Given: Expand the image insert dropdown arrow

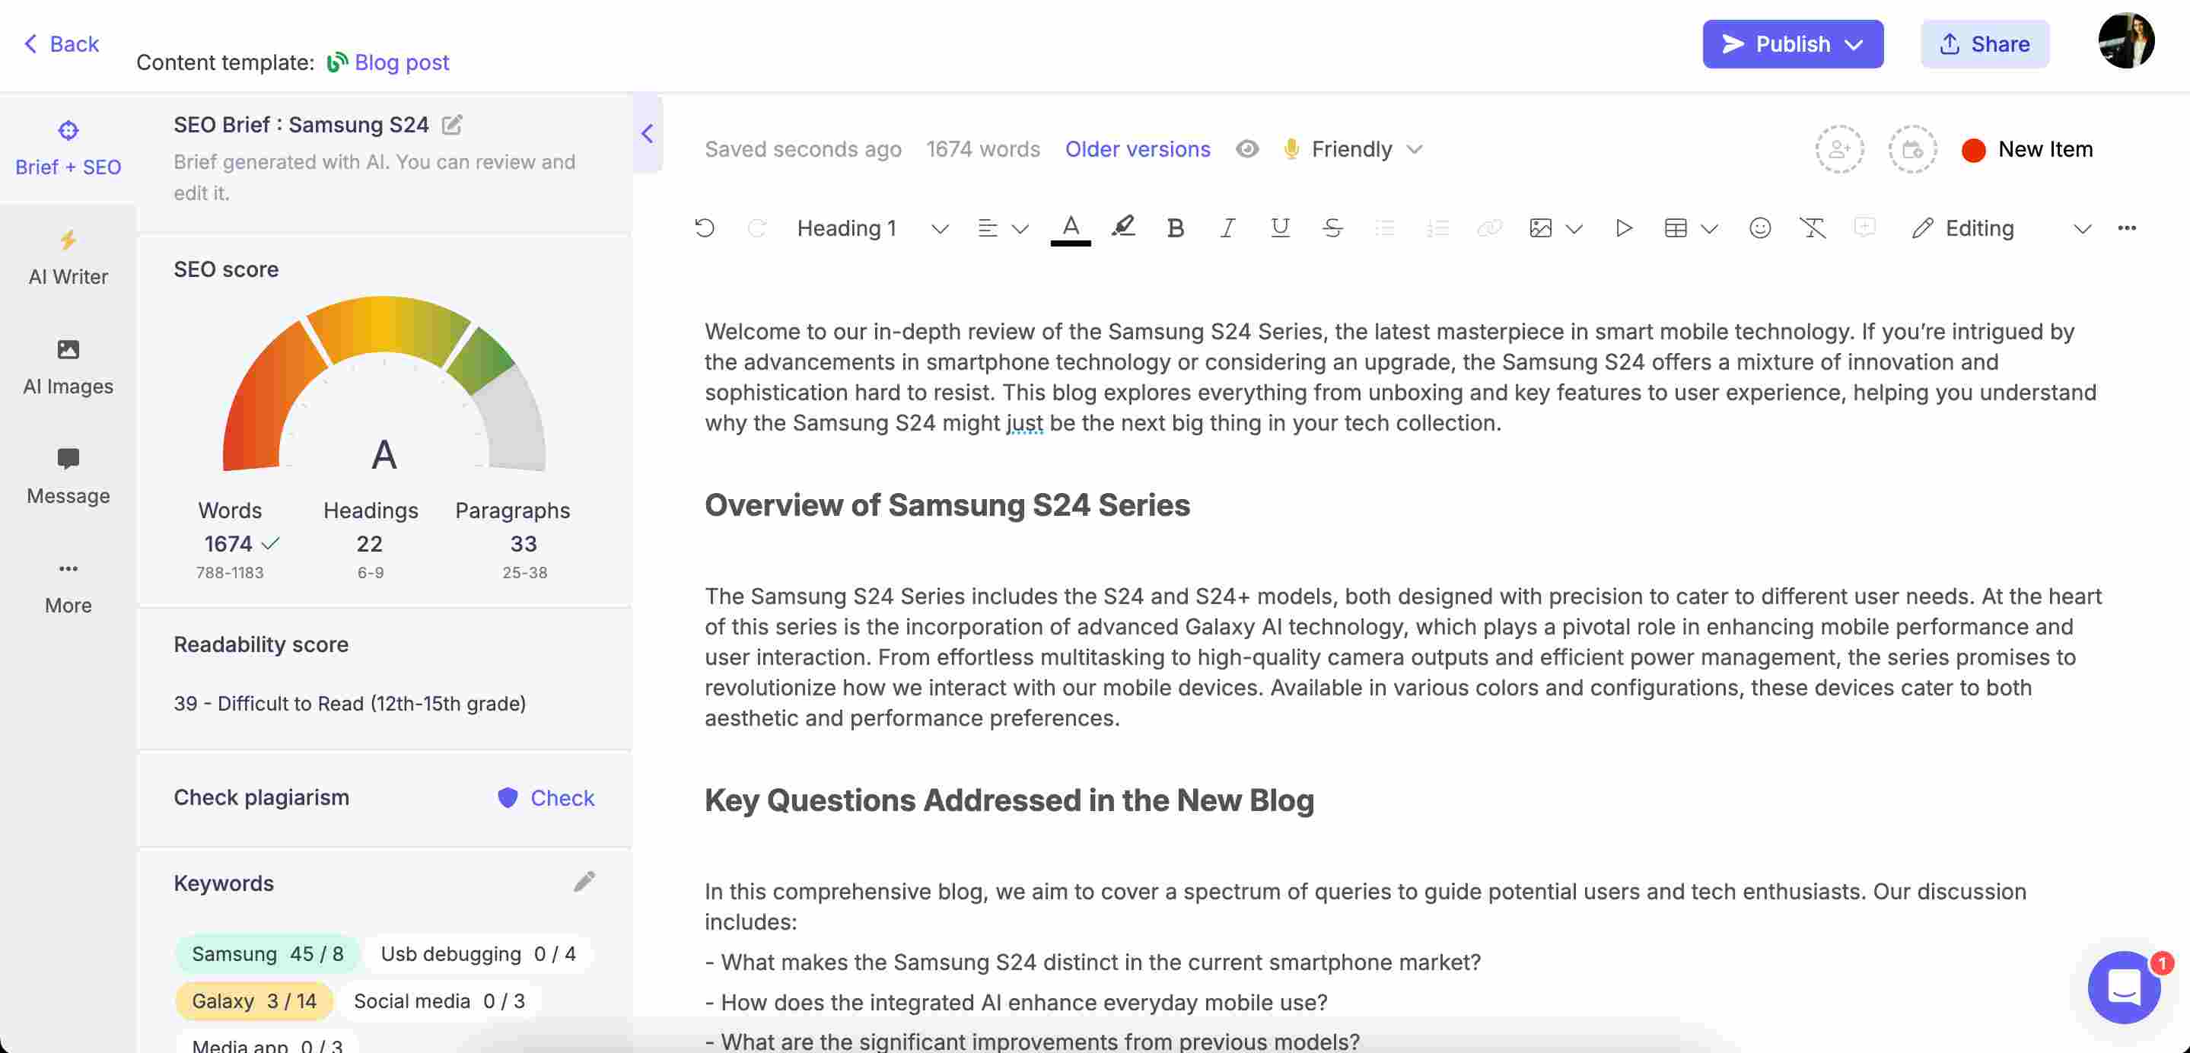Looking at the screenshot, I should click(x=1574, y=228).
